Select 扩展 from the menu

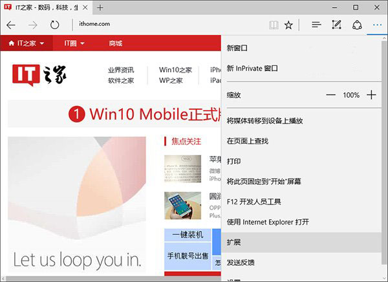(233, 241)
